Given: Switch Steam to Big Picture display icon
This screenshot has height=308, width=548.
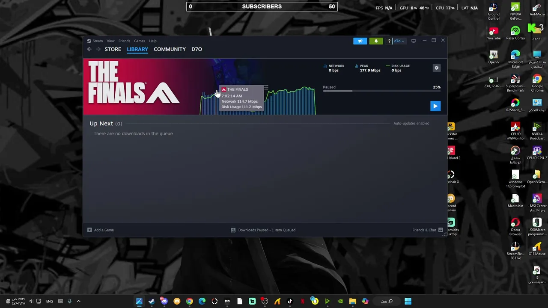Looking at the screenshot, I should click(414, 41).
